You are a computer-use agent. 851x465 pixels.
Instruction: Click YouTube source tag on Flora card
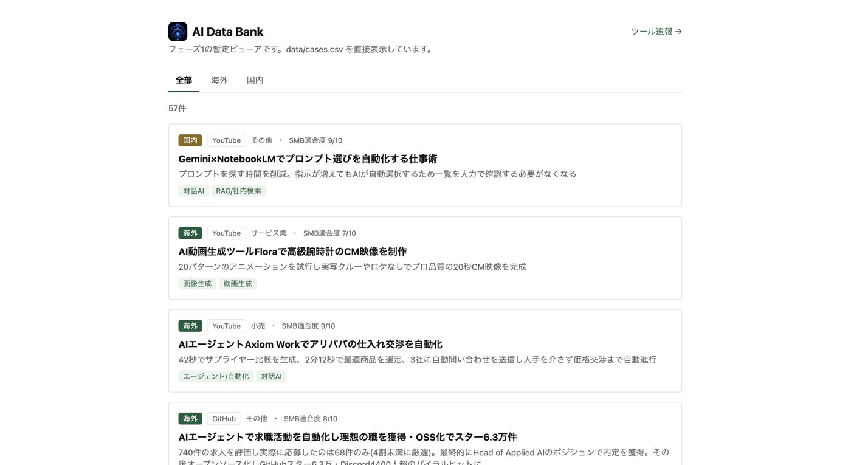click(226, 233)
